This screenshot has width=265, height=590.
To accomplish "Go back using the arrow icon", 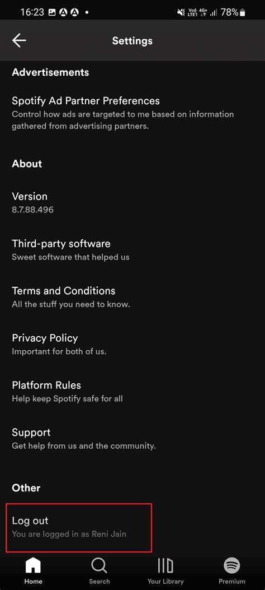I will [19, 41].
